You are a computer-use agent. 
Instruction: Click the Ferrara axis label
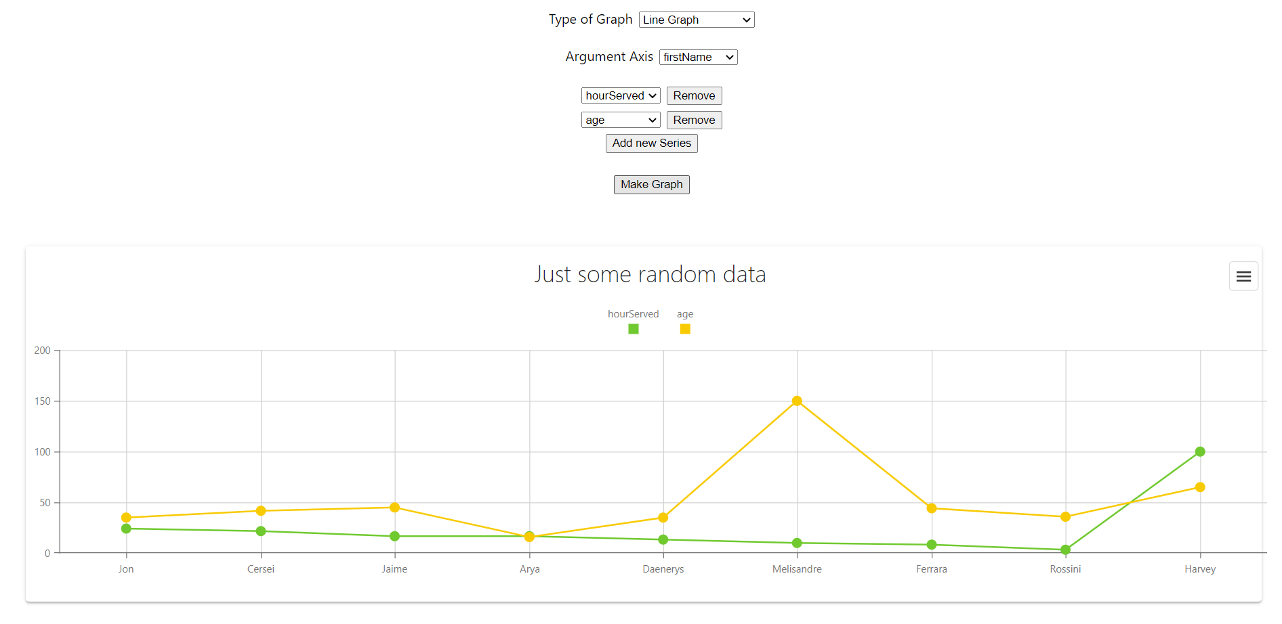coord(932,569)
